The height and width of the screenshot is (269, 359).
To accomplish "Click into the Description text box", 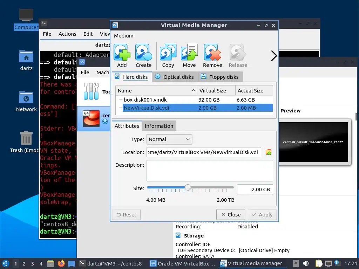I will 210,171.
